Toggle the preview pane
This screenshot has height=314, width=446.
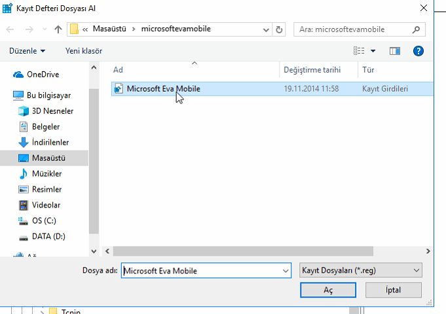[x=395, y=51]
